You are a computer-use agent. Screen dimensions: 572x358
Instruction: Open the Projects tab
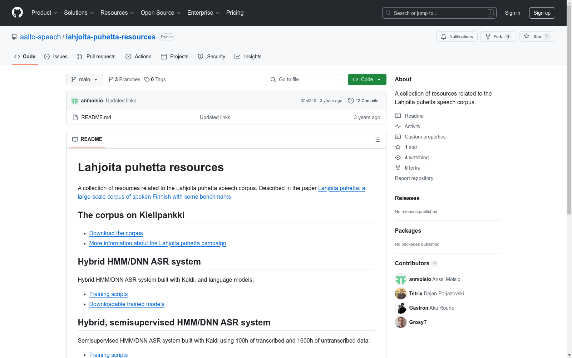[174, 57]
